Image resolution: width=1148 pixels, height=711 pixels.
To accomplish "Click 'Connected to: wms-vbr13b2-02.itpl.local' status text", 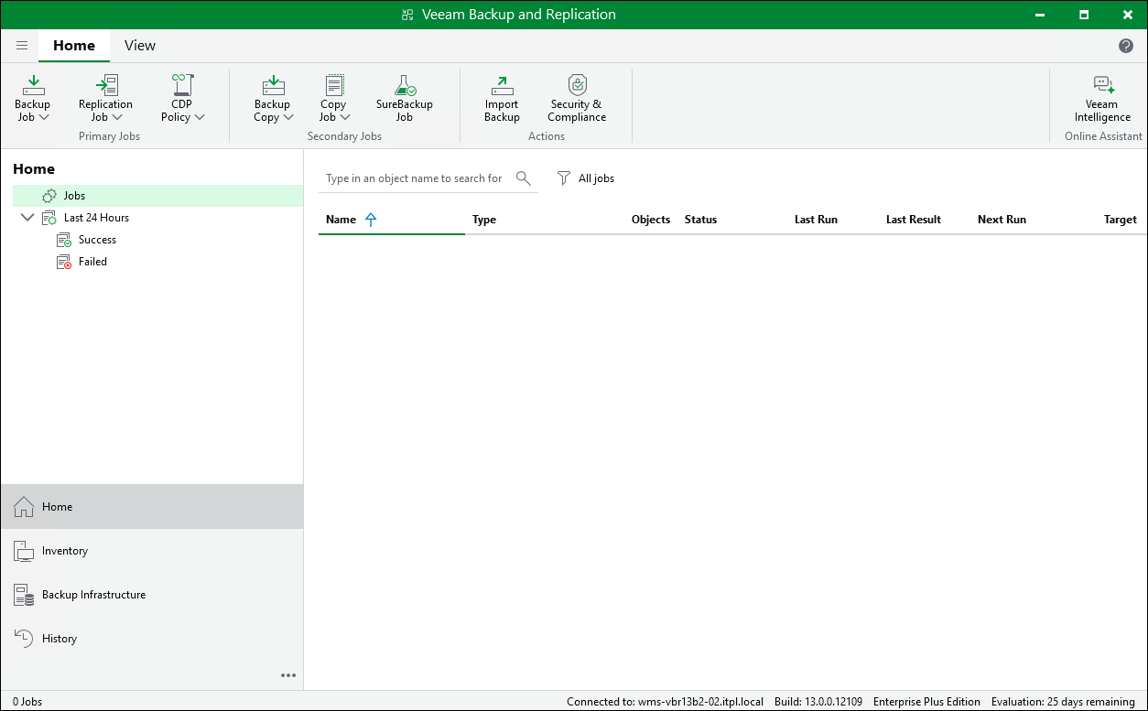I will point(665,702).
